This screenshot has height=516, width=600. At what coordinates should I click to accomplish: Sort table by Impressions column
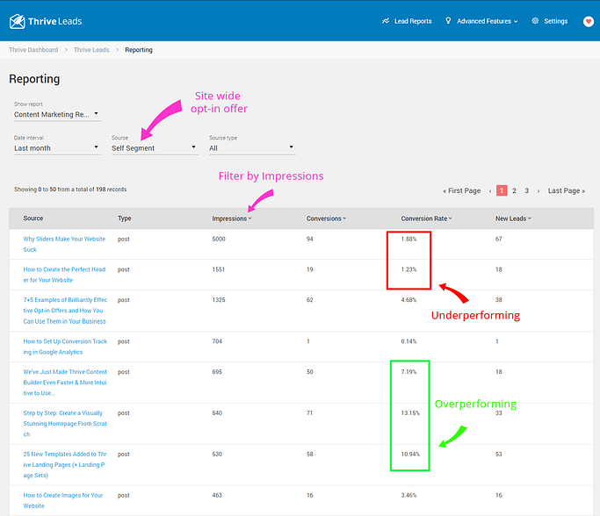232,219
